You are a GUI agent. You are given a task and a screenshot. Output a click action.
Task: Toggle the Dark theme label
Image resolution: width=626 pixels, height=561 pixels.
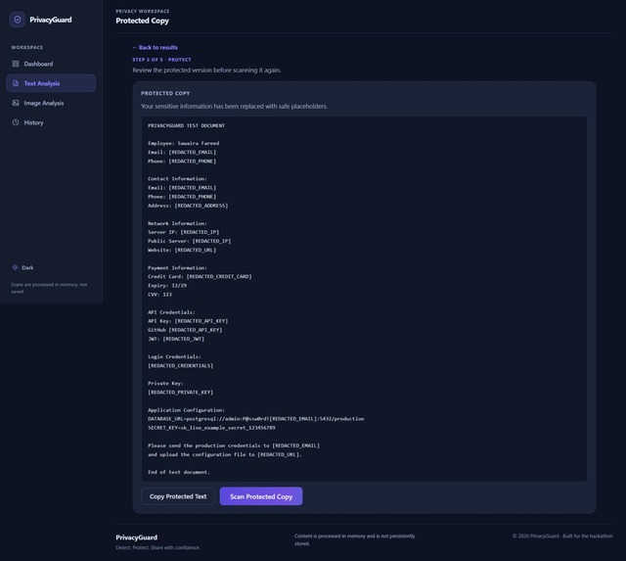[x=27, y=267]
